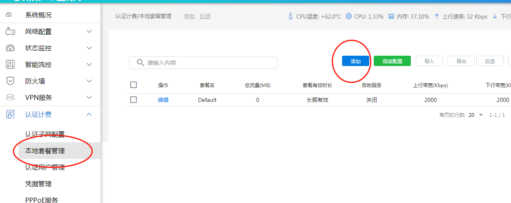
Task: Click the VPN Service (VPN服务) icon
Action: coord(10,98)
